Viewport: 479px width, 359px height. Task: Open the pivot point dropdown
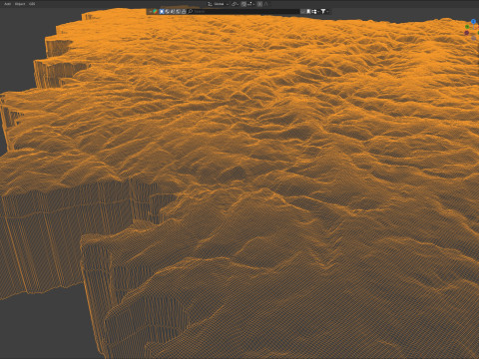click(x=235, y=4)
